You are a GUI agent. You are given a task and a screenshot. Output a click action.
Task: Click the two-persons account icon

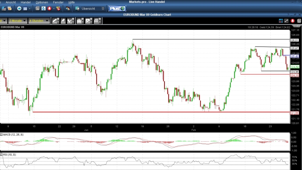pos(68,9)
